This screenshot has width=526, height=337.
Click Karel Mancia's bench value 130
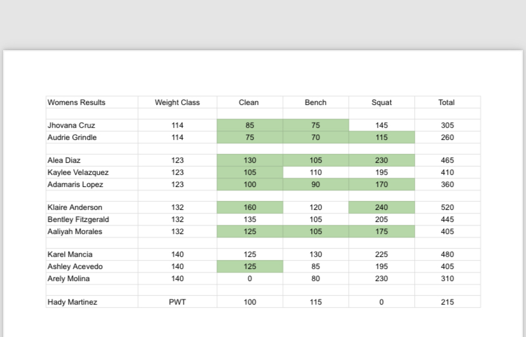(316, 254)
